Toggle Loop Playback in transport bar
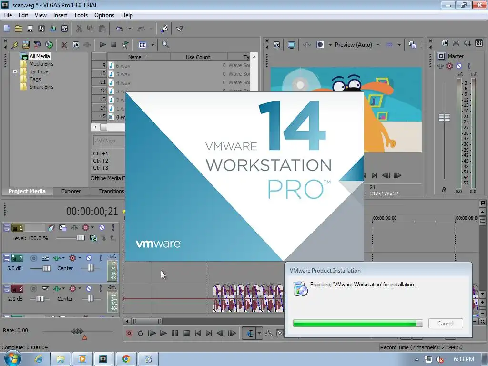This screenshot has width=488, height=366. [x=141, y=333]
